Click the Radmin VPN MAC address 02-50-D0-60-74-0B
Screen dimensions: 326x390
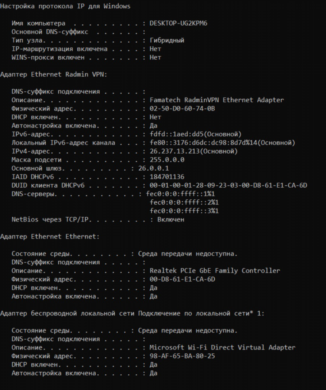[x=182, y=109]
